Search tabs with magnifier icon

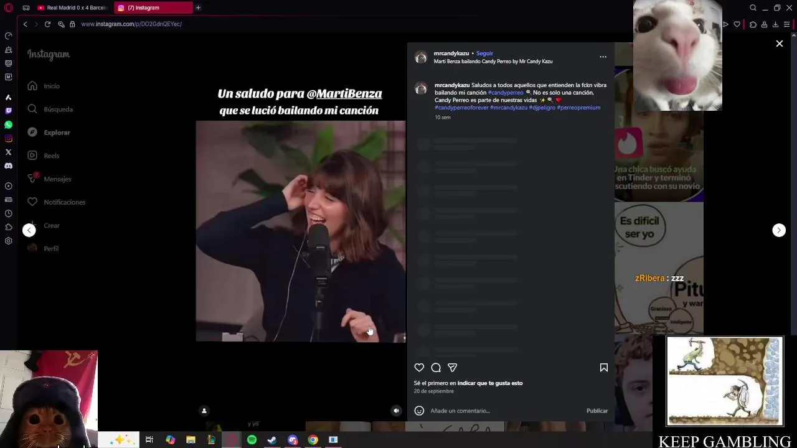point(753,7)
